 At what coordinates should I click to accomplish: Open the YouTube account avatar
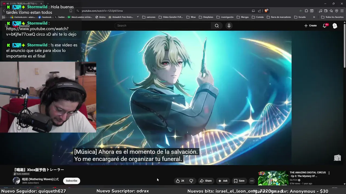pyautogui.click(x=335, y=26)
